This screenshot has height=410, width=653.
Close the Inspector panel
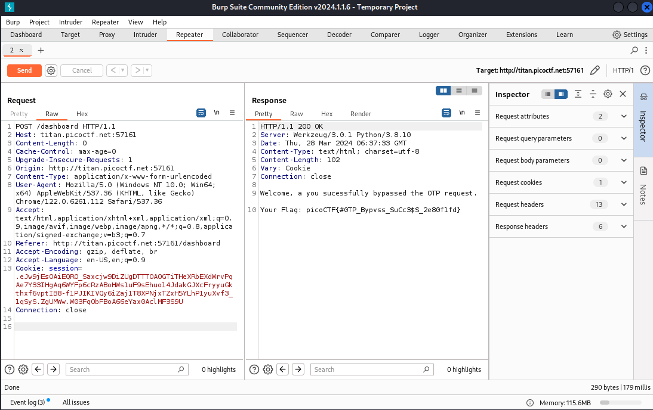(623, 94)
